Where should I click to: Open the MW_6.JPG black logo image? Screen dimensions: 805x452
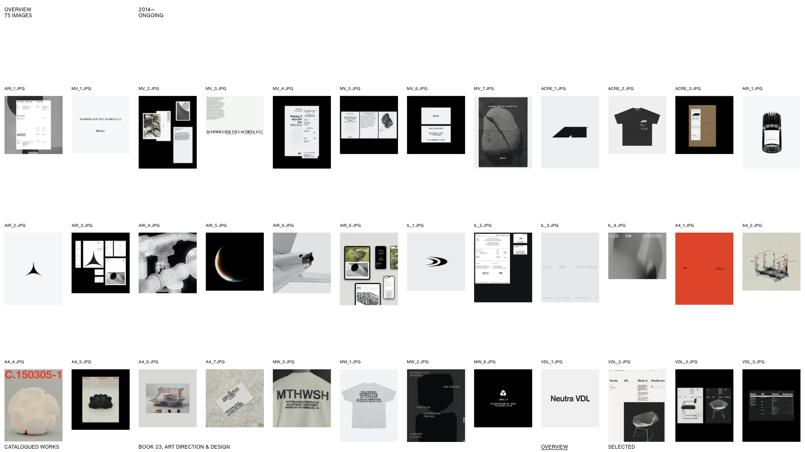point(503,398)
